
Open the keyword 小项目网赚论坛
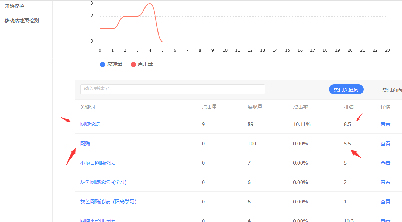click(x=98, y=163)
